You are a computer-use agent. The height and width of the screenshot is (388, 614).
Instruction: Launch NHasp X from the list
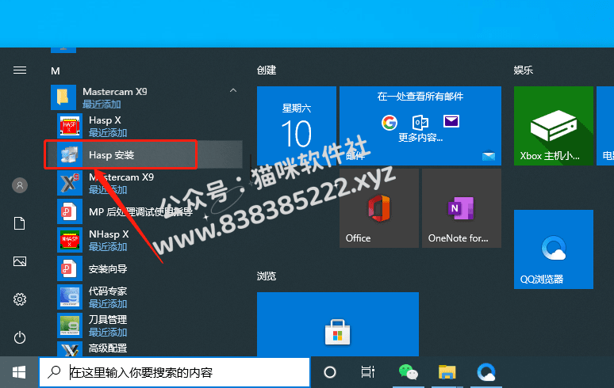point(147,240)
